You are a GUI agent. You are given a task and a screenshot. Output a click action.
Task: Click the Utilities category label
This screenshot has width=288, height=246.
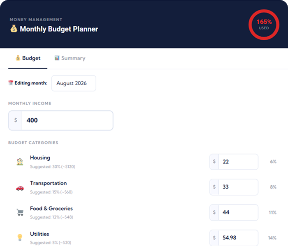pyautogui.click(x=39, y=234)
